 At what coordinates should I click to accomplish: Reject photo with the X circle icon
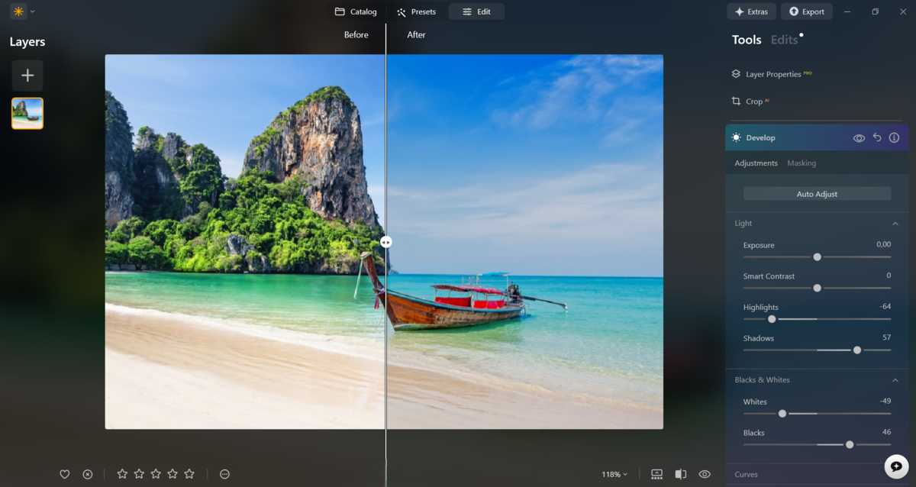coord(88,474)
